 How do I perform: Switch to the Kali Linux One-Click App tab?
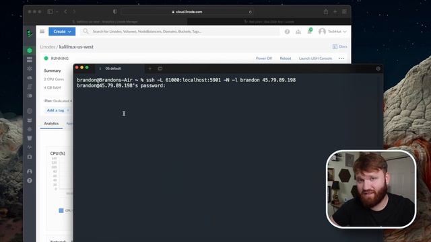point(269,22)
